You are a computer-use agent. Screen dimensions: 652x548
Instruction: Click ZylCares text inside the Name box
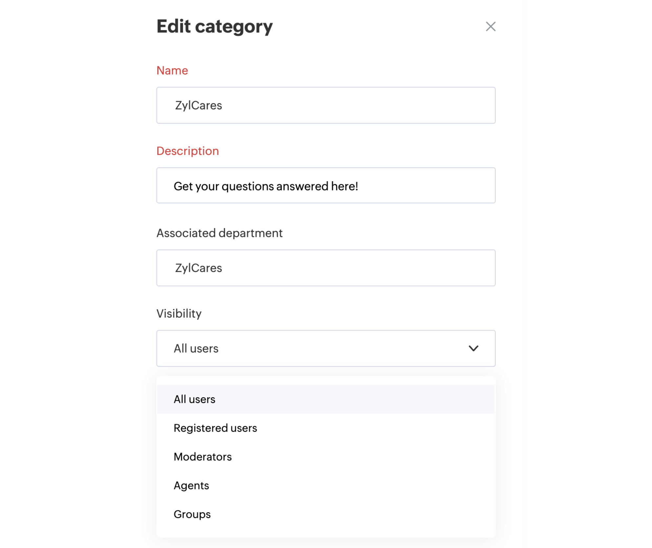pyautogui.click(x=198, y=106)
